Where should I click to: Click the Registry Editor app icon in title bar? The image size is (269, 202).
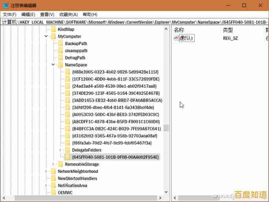click(5, 5)
